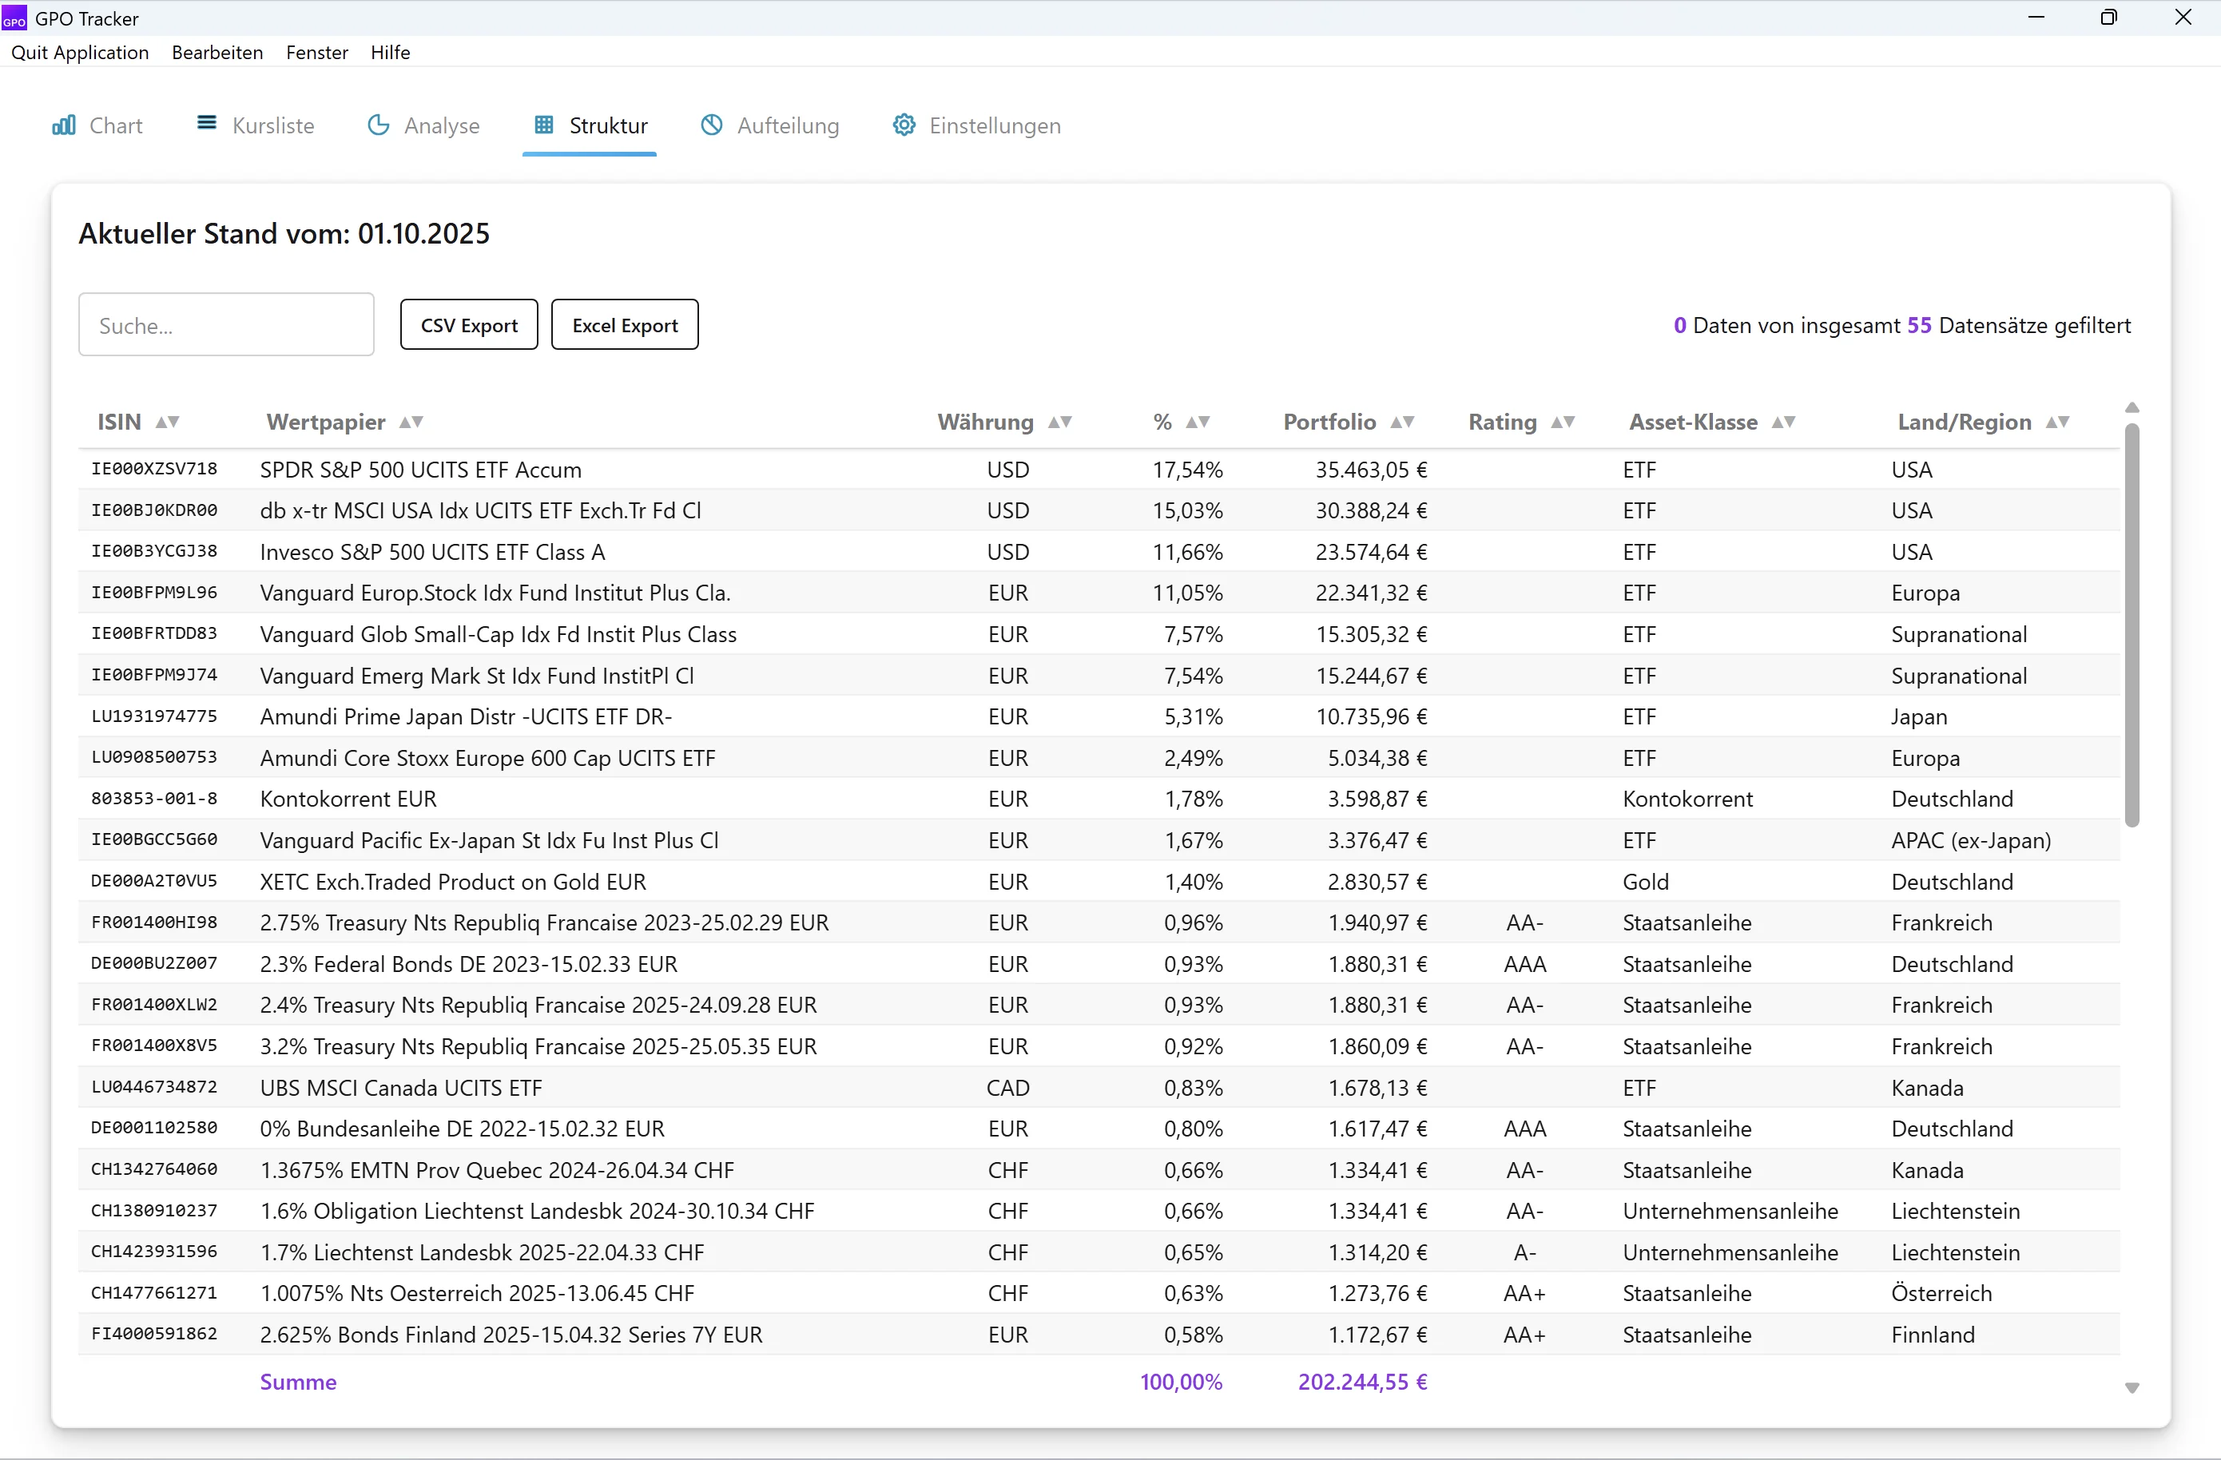Click into the Suche search field
The width and height of the screenshot is (2221, 1460).
[226, 324]
